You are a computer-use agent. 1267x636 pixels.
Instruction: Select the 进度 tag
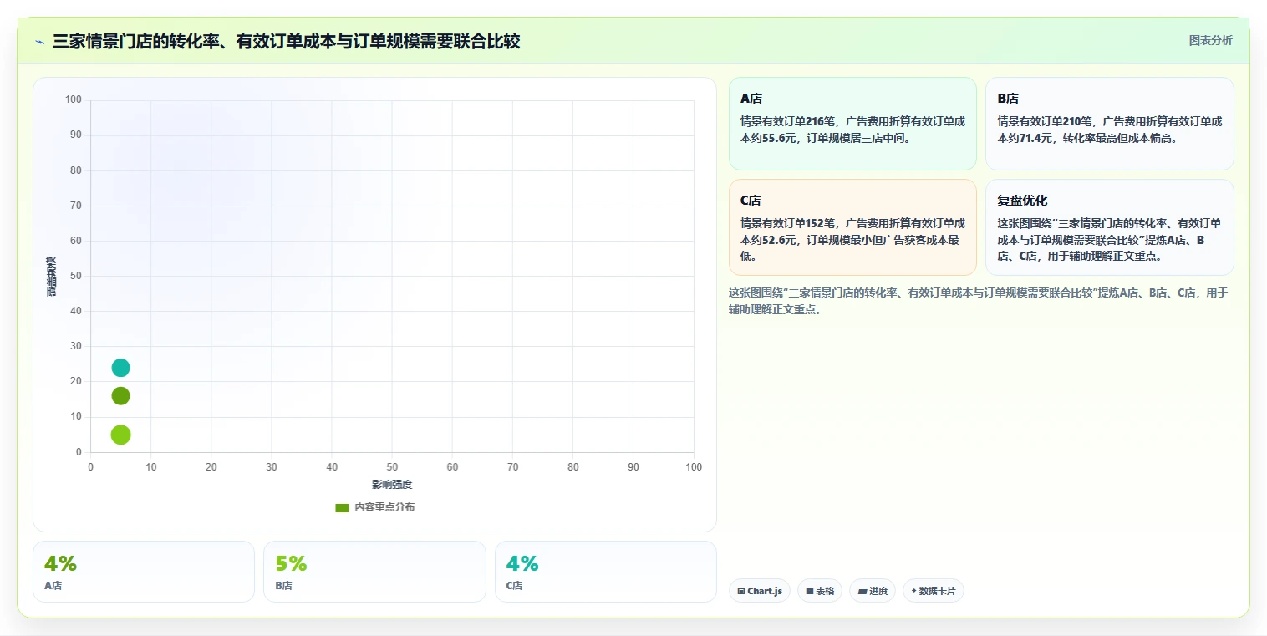point(873,591)
